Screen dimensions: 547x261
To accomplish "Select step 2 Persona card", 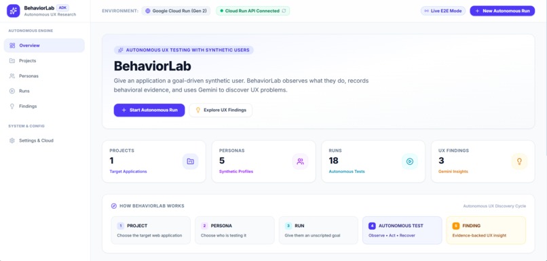I will (x=235, y=230).
